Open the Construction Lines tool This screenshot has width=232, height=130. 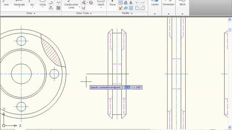[71, 4]
